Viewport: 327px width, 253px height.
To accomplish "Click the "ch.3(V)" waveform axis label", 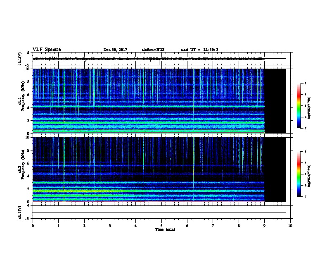I will tap(19, 212).
